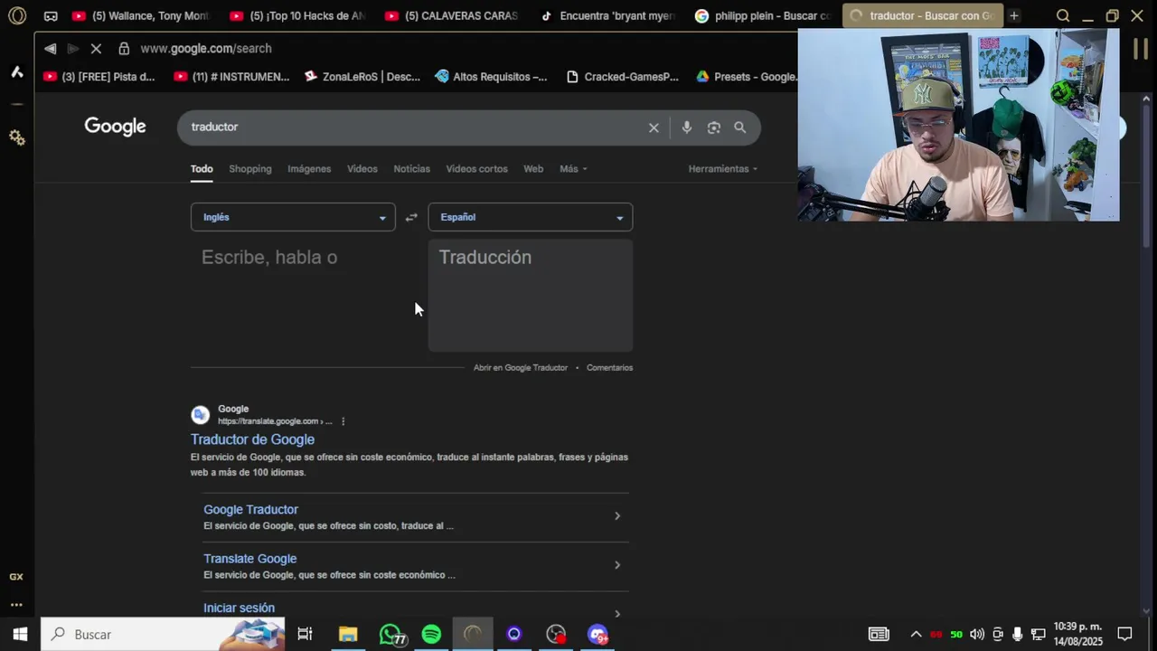The height and width of the screenshot is (651, 1157).
Task: Stop the page loading with the X button
Action: coord(96,49)
